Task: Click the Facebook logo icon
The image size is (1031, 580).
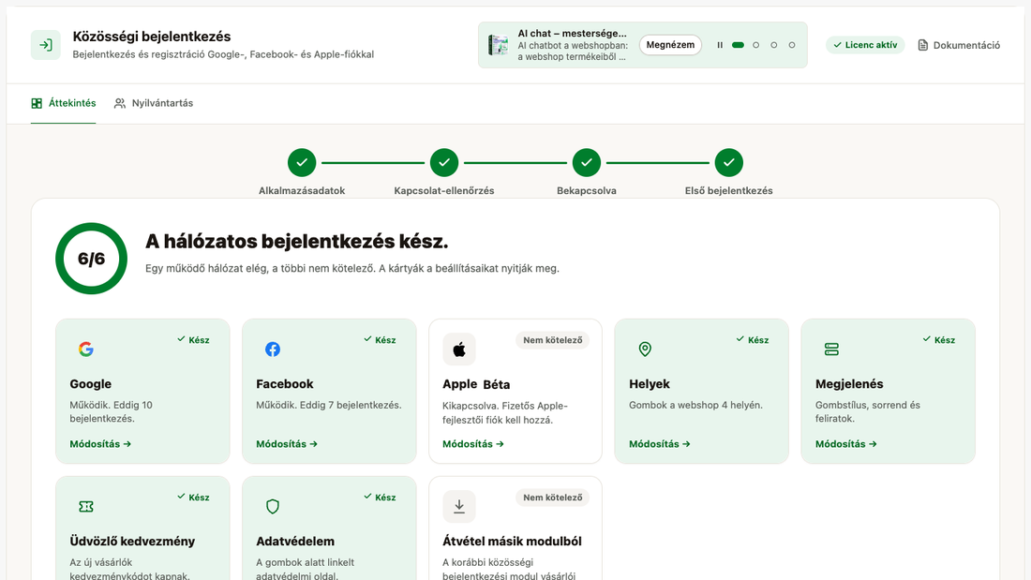Action: point(272,349)
